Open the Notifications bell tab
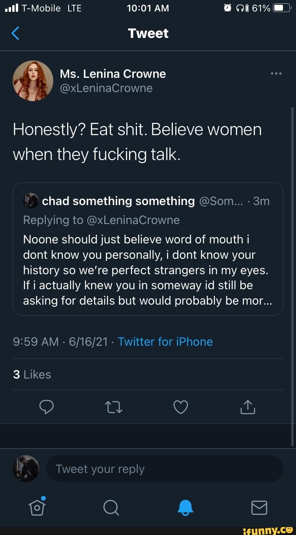Viewport: 296px width, 535px height. click(x=185, y=507)
